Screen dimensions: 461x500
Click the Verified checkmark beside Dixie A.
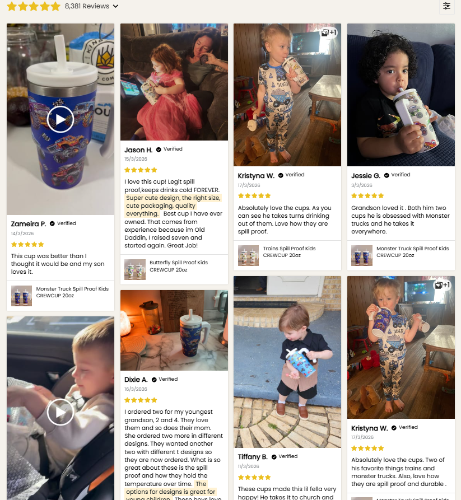pyautogui.click(x=154, y=380)
